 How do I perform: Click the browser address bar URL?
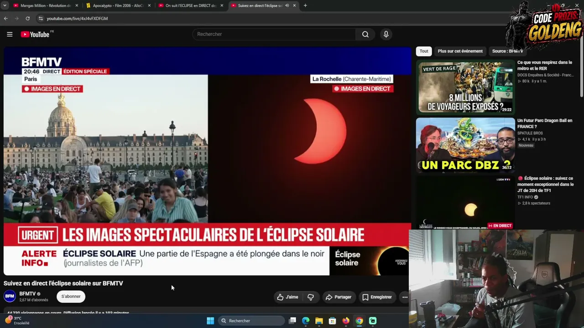[x=77, y=18]
